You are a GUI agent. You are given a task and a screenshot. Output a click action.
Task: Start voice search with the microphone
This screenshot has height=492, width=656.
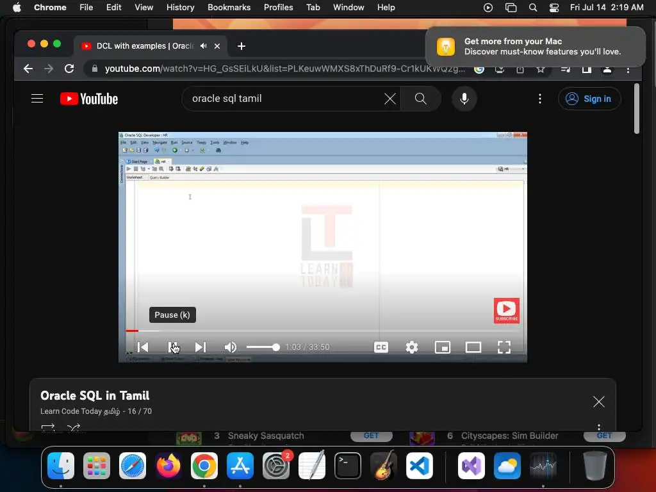coord(464,99)
